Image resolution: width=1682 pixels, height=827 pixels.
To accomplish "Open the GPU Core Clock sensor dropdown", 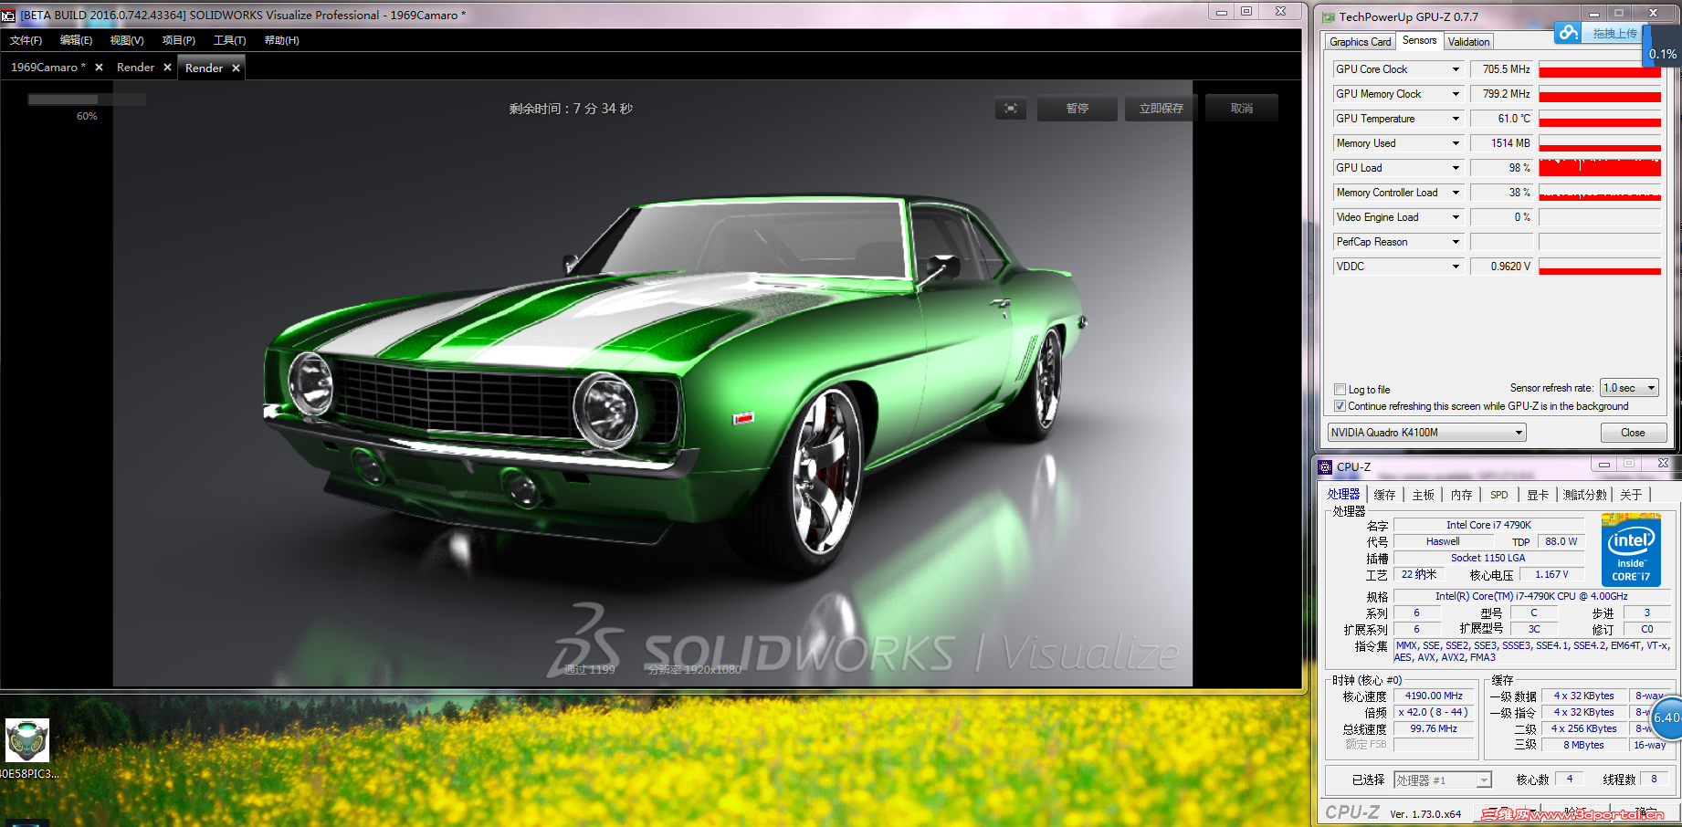I will [1456, 69].
